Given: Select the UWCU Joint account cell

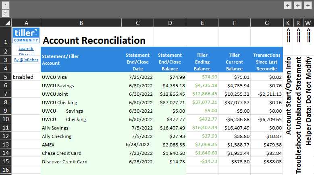Looking at the screenshot, I should click(81, 94).
